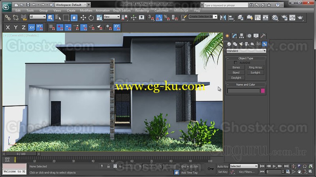Open the Schematic View icon
This screenshot has height=177, width=316.
click(265, 18)
